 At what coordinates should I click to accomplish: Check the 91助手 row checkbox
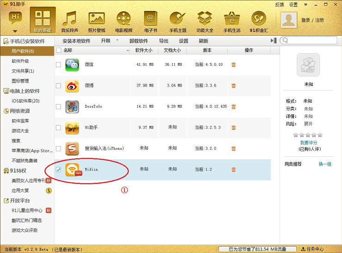[x=58, y=128]
